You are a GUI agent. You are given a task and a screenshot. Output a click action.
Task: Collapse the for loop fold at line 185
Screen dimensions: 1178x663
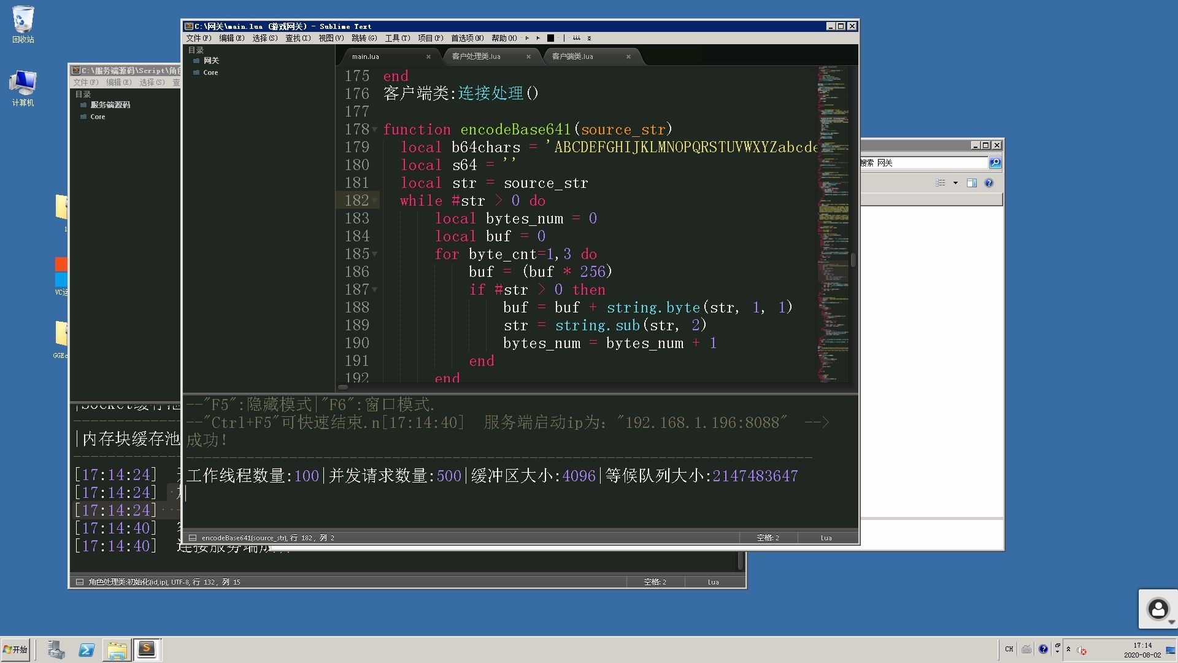374,254
